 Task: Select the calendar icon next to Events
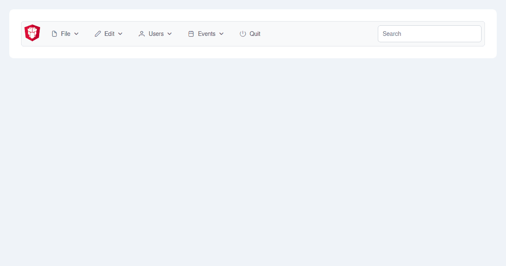pyautogui.click(x=191, y=33)
